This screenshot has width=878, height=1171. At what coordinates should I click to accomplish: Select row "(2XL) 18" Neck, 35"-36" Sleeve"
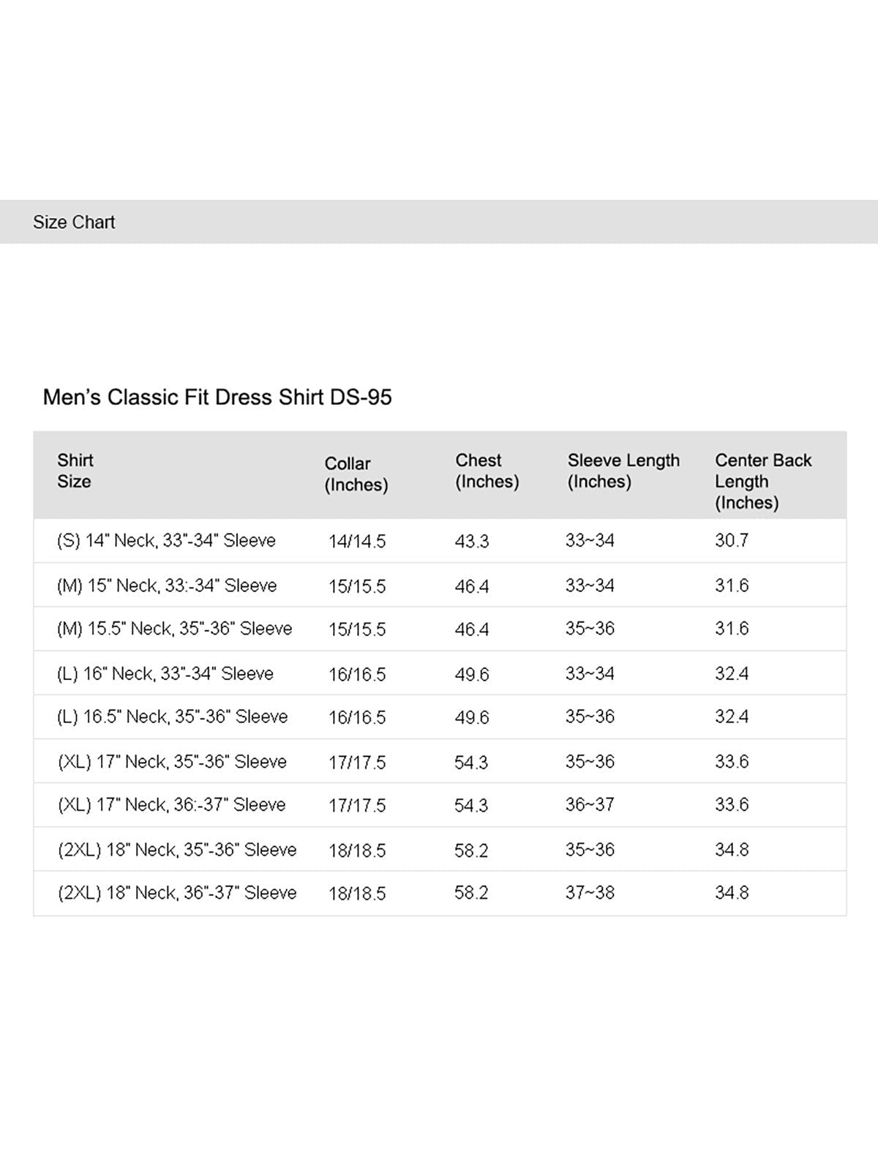point(440,849)
